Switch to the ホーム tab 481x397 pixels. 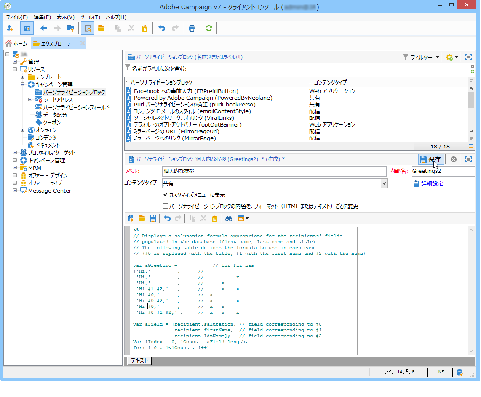tap(16, 43)
